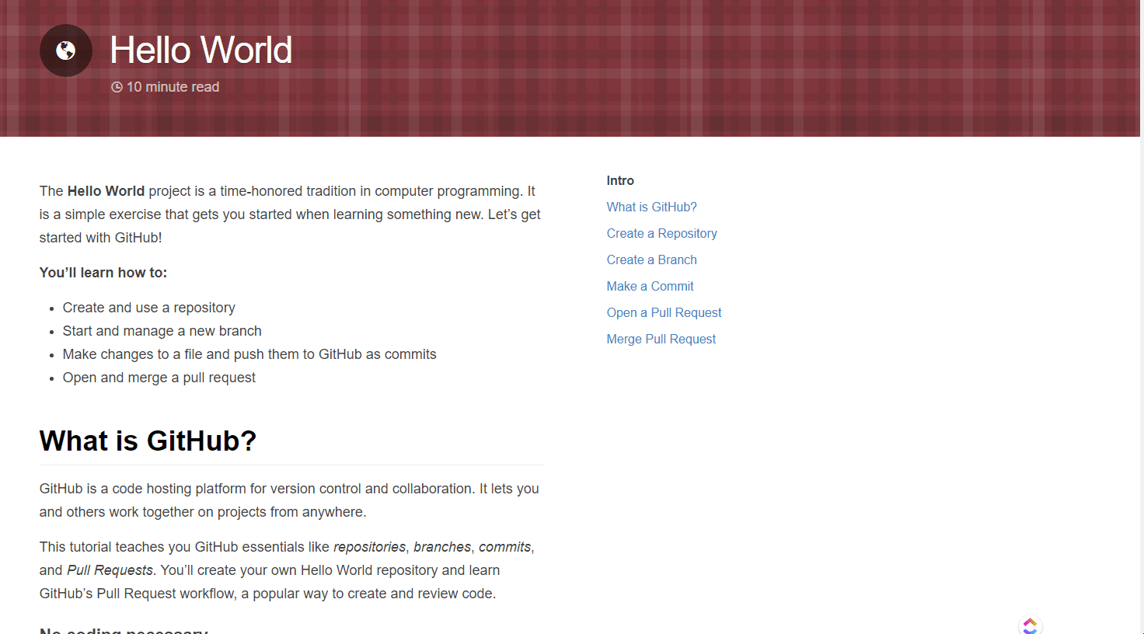Select the Intro item in table of contents

(620, 180)
